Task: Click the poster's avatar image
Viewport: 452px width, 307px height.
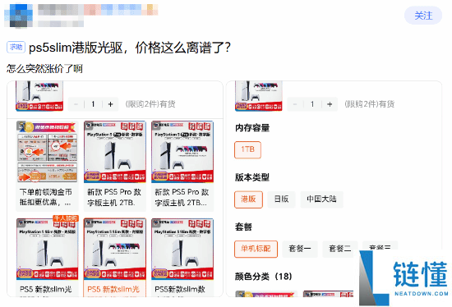Action: click(18, 16)
